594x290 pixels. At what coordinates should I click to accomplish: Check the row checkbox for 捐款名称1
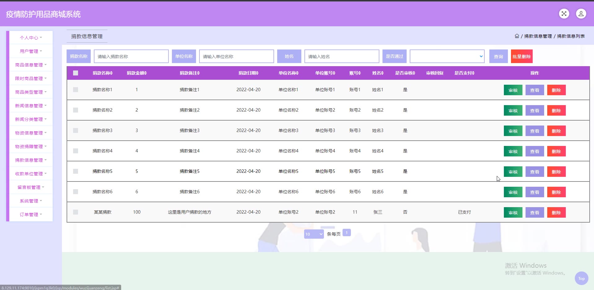pos(76,90)
